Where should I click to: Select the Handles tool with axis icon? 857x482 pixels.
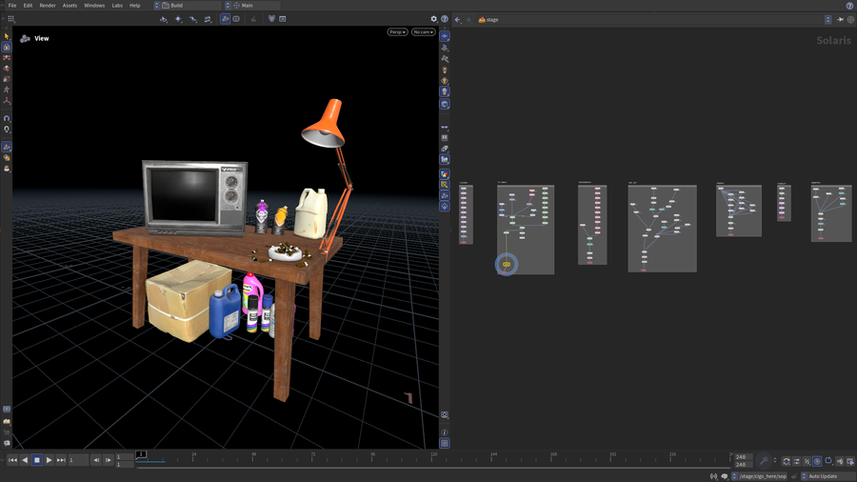click(7, 101)
